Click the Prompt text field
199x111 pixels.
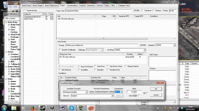pos(102,45)
